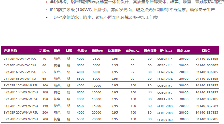Select the BY178P 40W/NW PSU product name
224x124 pixels.
click(x=20, y=59)
